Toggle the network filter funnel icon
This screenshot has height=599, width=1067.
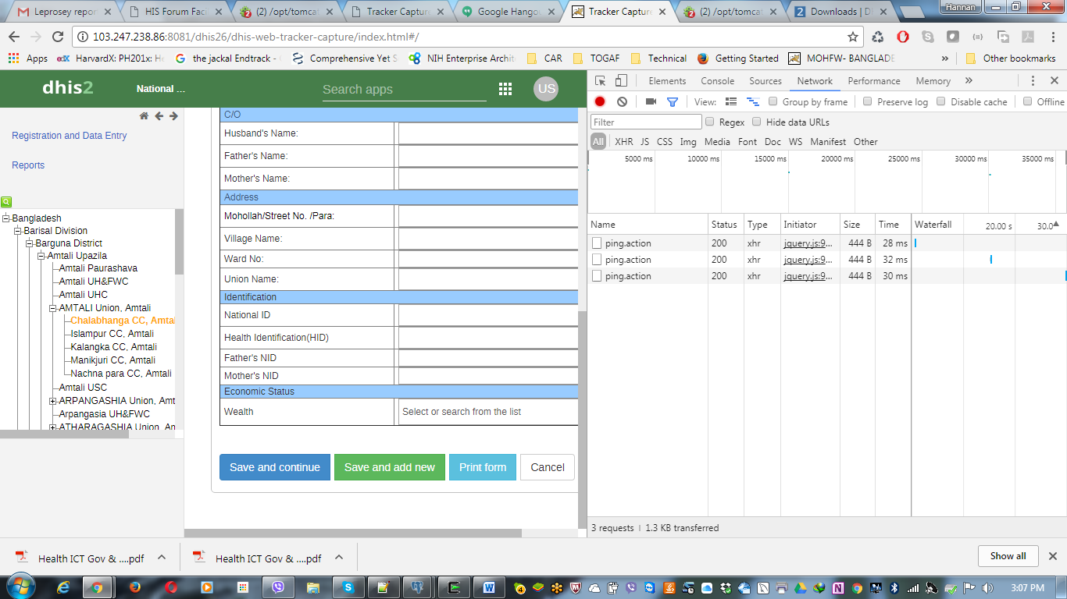(672, 101)
